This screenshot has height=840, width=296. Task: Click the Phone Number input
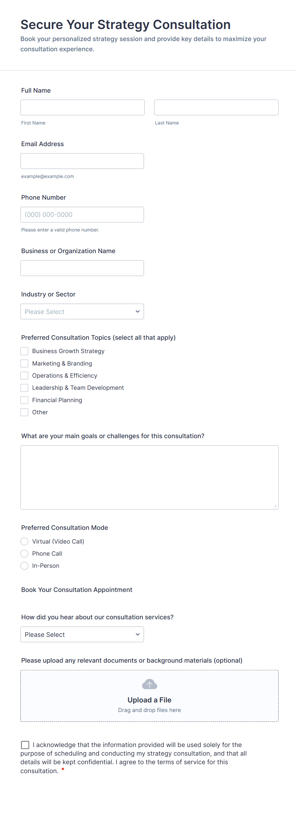(82, 215)
